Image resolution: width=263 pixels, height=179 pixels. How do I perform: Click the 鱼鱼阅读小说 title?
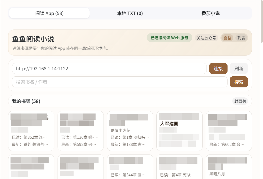coord(33,39)
